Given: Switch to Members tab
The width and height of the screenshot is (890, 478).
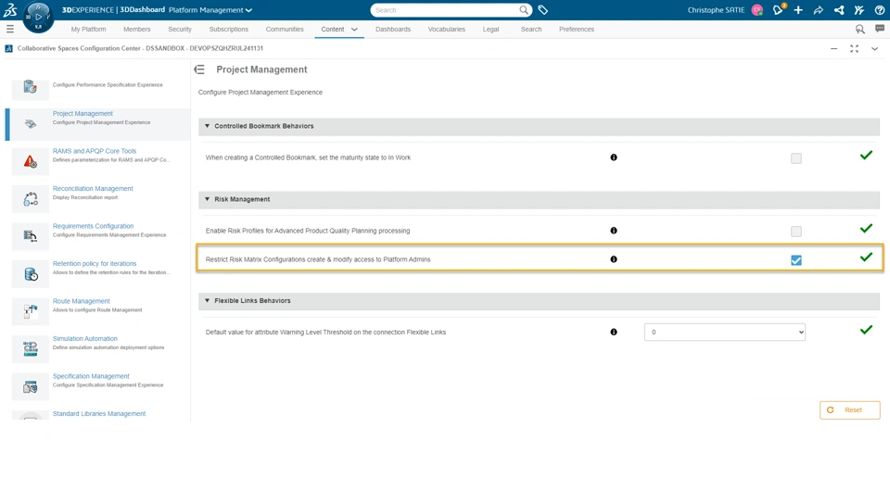Looking at the screenshot, I should point(137,29).
